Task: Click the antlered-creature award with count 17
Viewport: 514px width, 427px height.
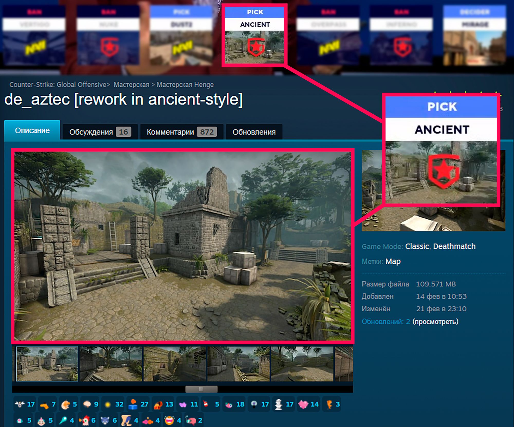Action: pos(25,404)
